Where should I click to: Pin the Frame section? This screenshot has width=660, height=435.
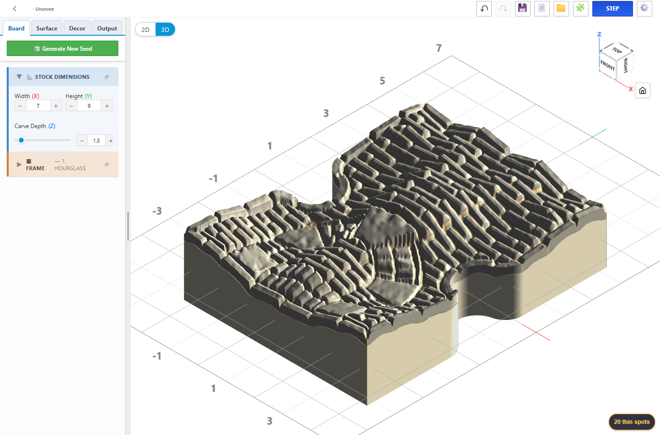click(x=107, y=165)
